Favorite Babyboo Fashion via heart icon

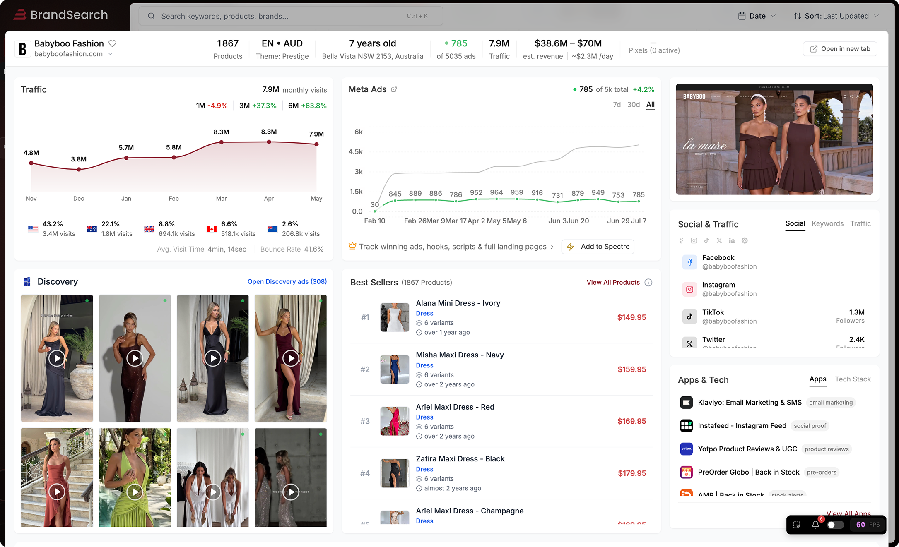coord(113,43)
